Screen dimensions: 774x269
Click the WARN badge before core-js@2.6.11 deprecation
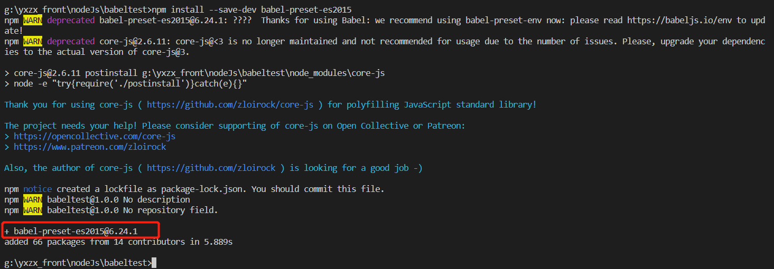(x=33, y=41)
